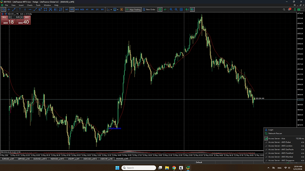The image size is (305, 171).
Task: Switch to USDJPY_o,M1 chart tab
Action: (x=73, y=159)
